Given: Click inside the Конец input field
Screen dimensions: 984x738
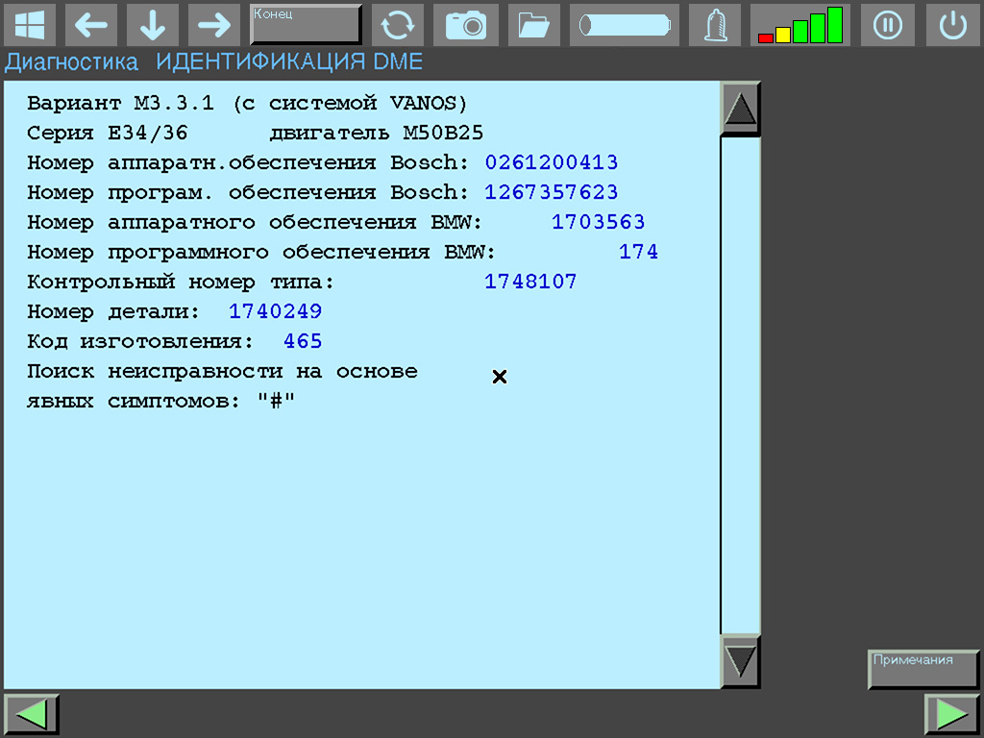Looking at the screenshot, I should (305, 23).
